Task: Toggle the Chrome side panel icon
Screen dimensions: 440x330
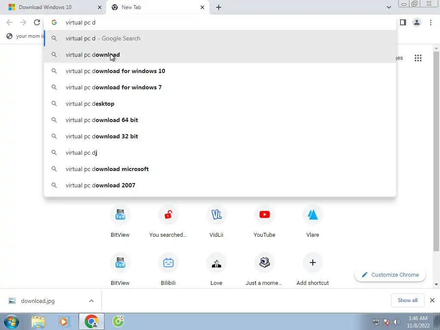Action: click(x=403, y=22)
